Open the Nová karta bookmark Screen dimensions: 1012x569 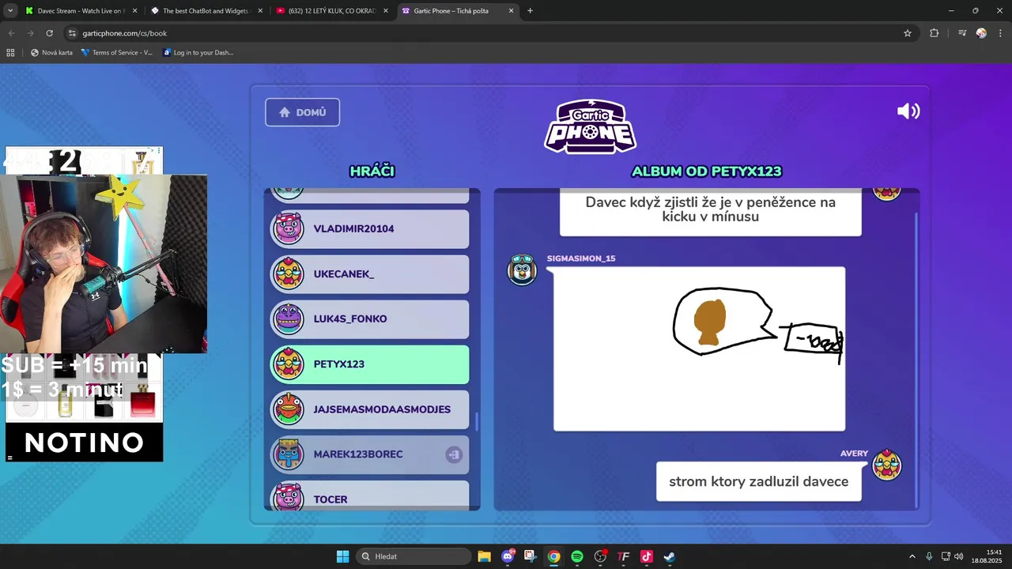click(51, 53)
